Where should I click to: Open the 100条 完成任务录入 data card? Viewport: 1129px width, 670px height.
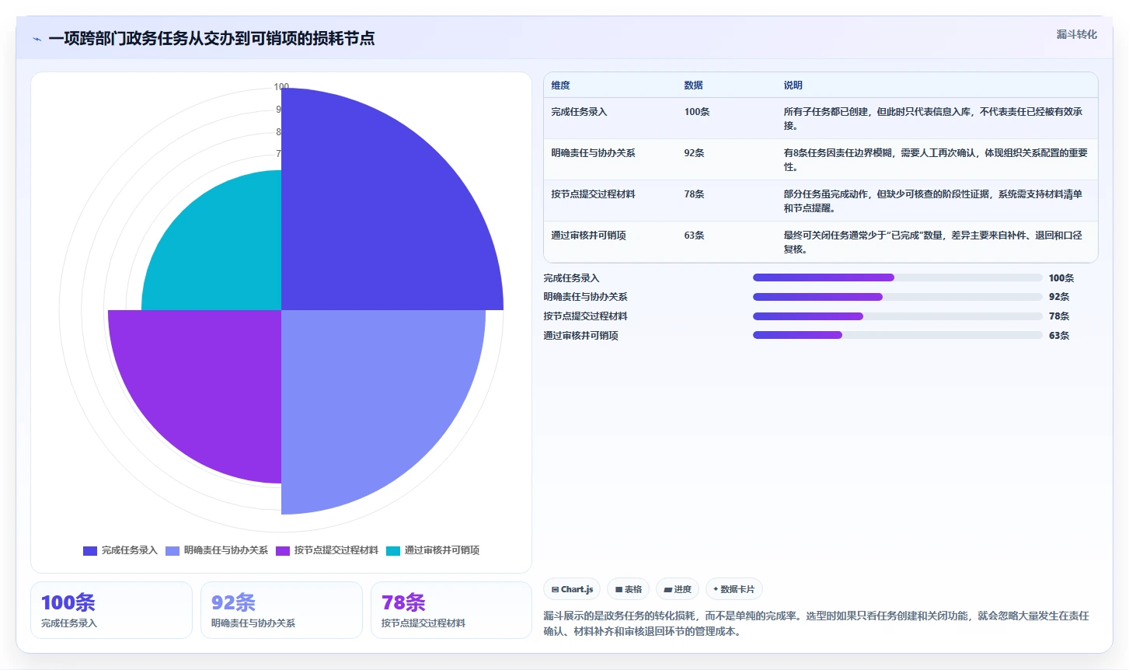(x=111, y=610)
